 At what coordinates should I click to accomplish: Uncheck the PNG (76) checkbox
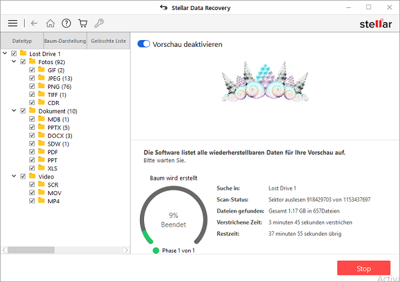pyautogui.click(x=32, y=86)
